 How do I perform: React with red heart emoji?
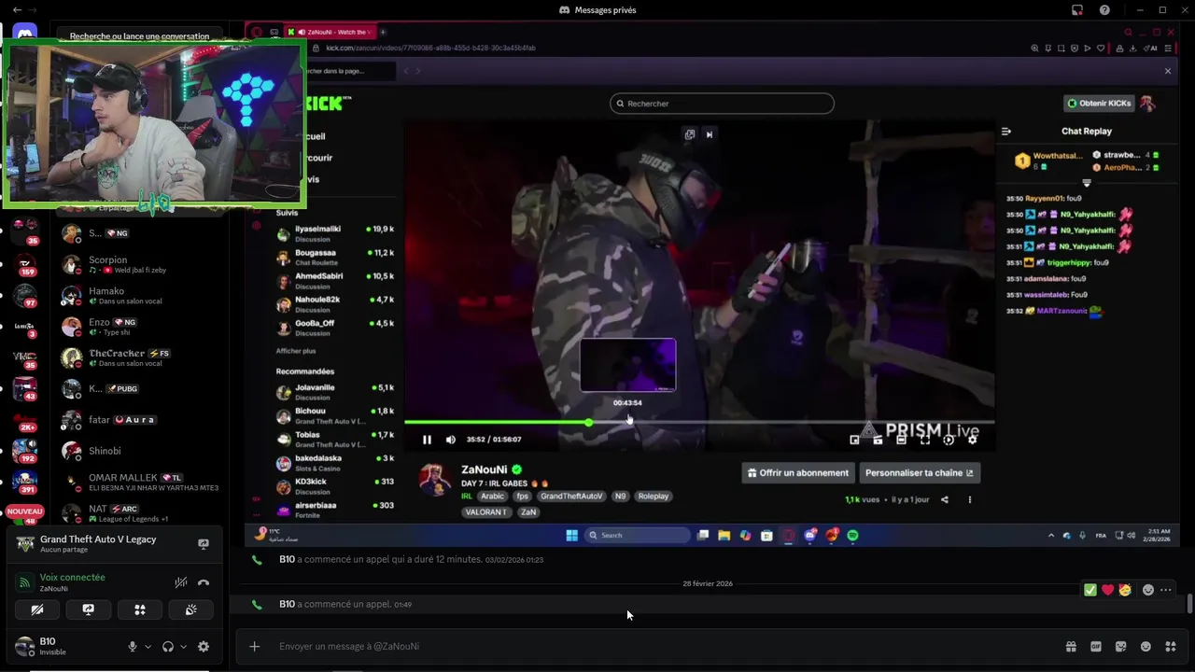point(1107,590)
